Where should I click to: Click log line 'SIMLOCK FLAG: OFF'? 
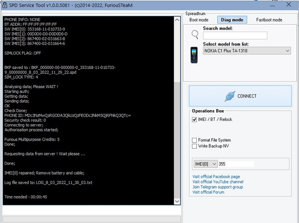point(22,53)
